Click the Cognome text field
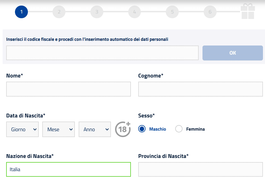Screen dimensions: 265x187 pos(200,89)
